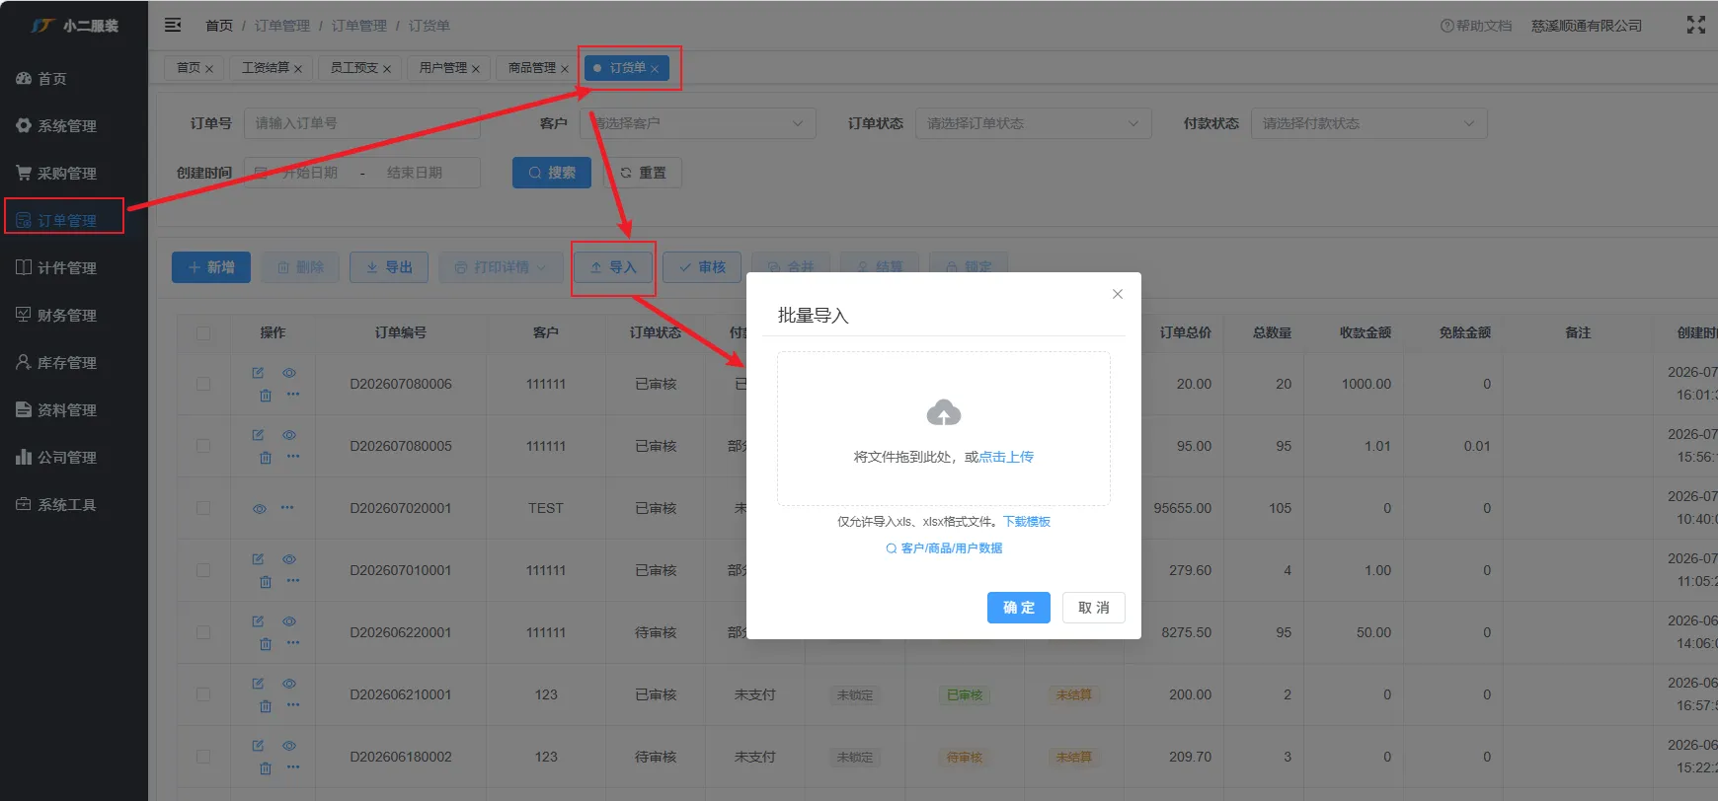The image size is (1718, 801).
Task: Open more actions for order D202607020001
Action: [287, 507]
